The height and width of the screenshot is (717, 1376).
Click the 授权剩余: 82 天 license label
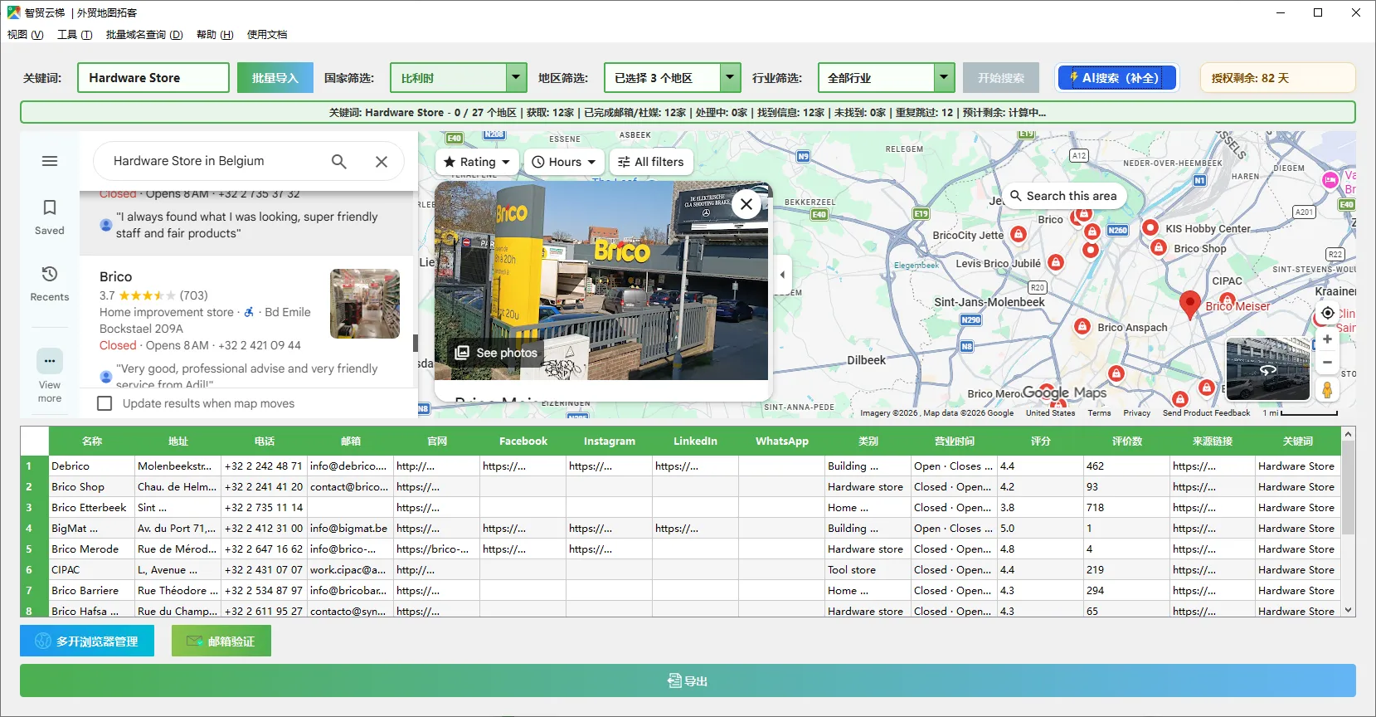pos(1277,78)
